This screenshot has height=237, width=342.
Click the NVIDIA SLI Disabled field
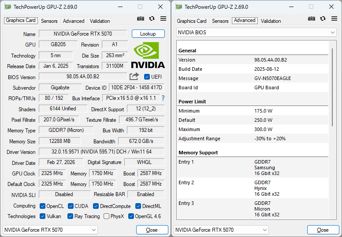64,194
